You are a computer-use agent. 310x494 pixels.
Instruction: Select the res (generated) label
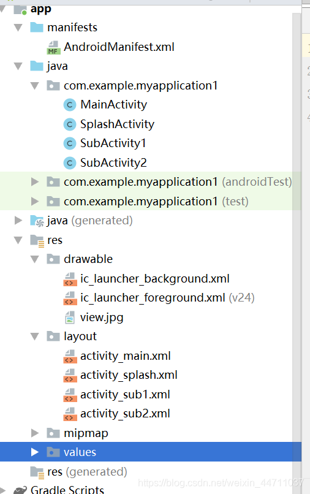87,472
